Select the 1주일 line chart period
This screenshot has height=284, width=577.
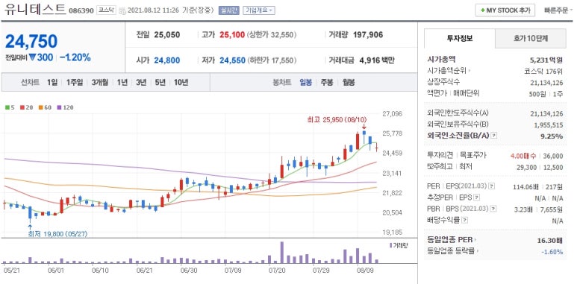75,82
